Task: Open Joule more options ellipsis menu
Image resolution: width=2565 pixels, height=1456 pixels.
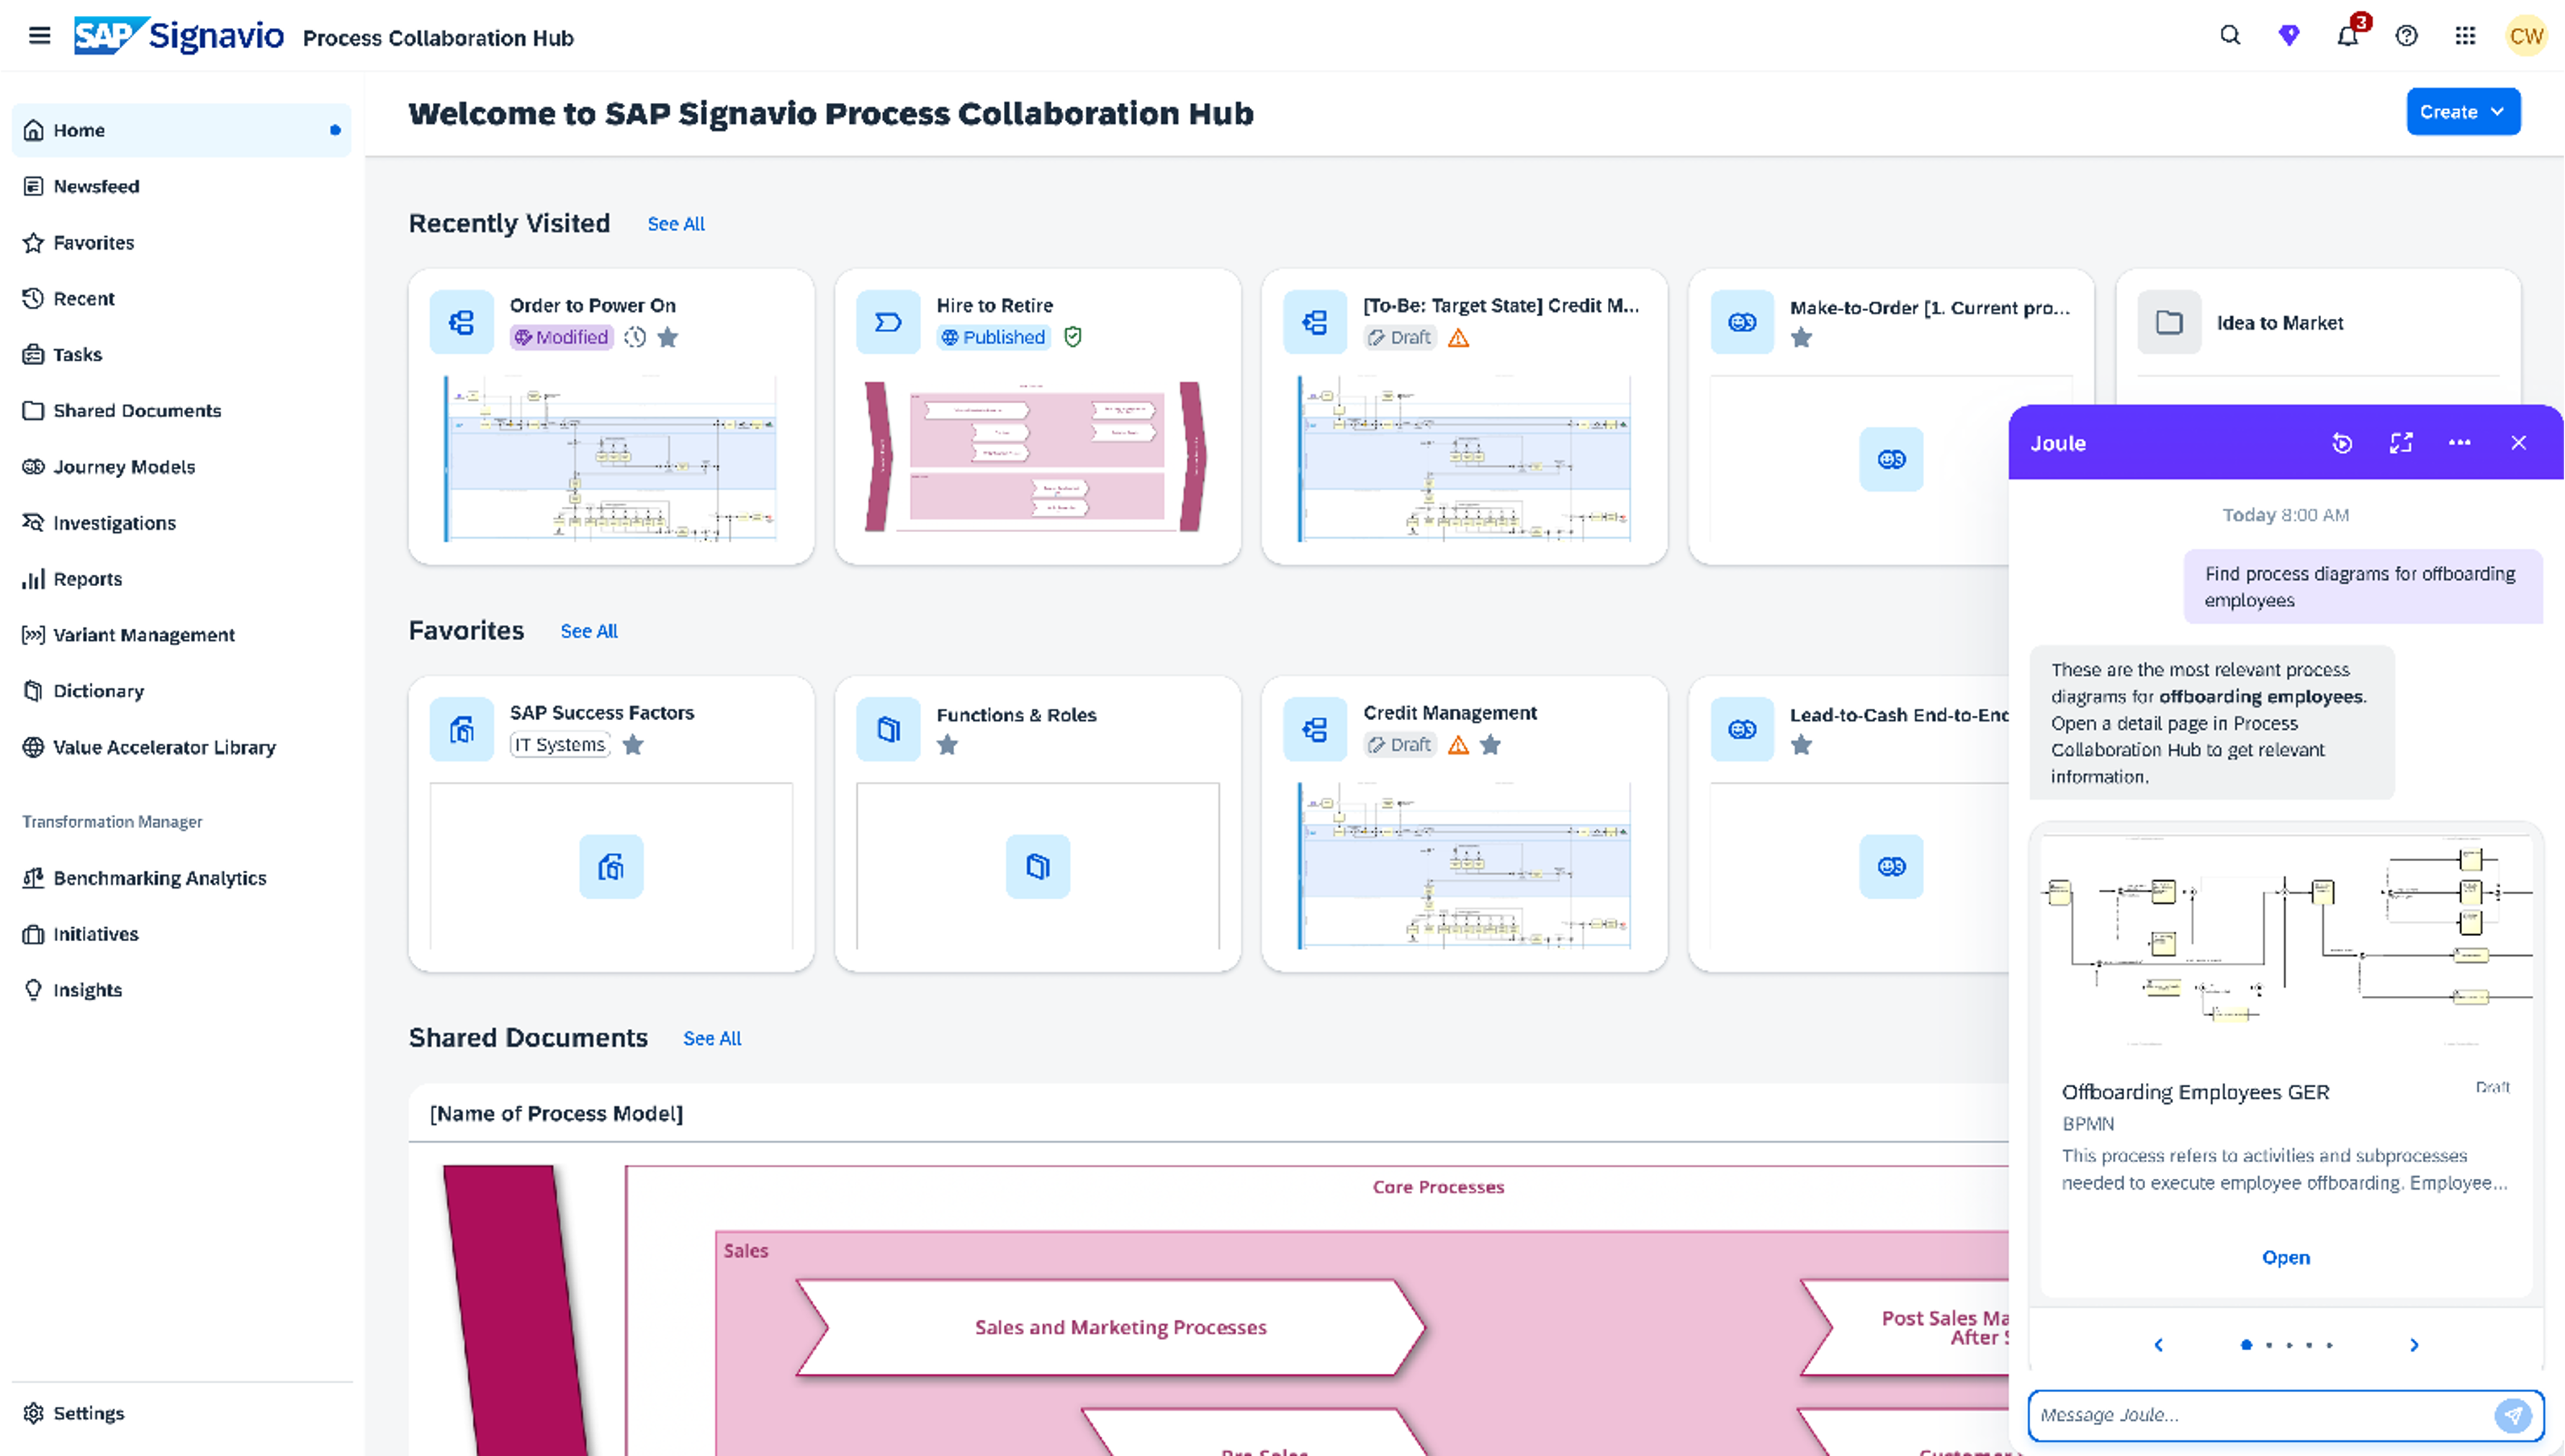Action: [x=2459, y=443]
